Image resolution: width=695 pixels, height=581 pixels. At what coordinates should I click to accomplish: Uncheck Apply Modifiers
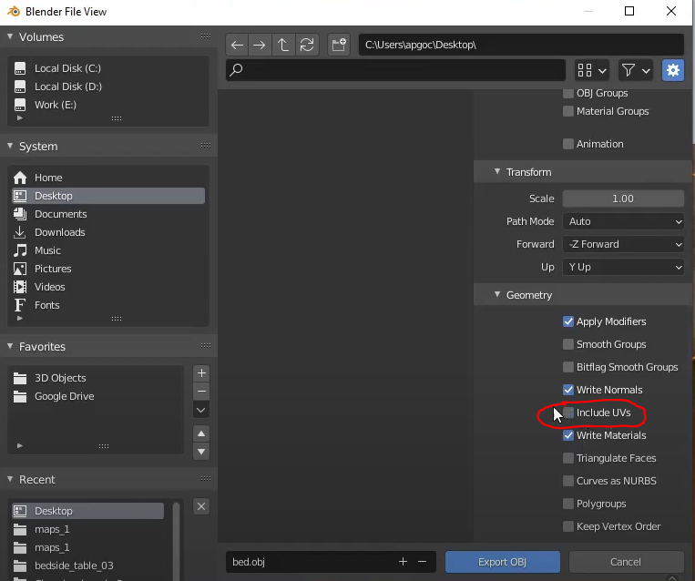pyautogui.click(x=567, y=321)
